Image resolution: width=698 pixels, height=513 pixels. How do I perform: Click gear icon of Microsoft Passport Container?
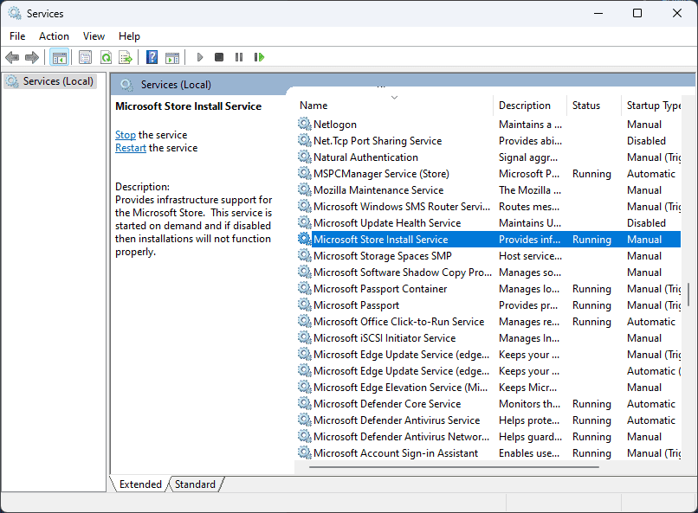[304, 288]
